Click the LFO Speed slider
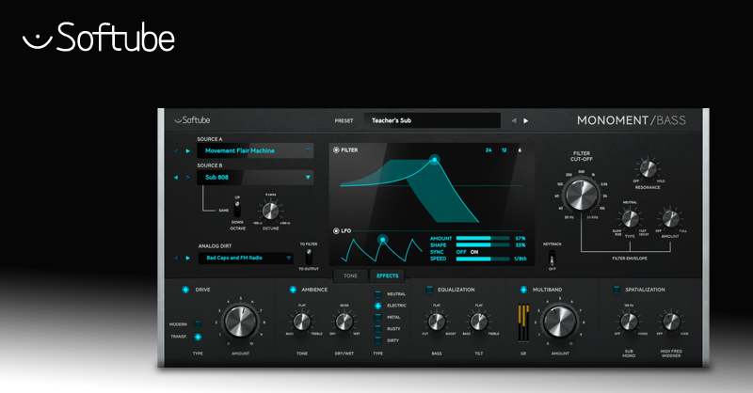Image resolution: width=753 pixels, height=393 pixels. 483,259
